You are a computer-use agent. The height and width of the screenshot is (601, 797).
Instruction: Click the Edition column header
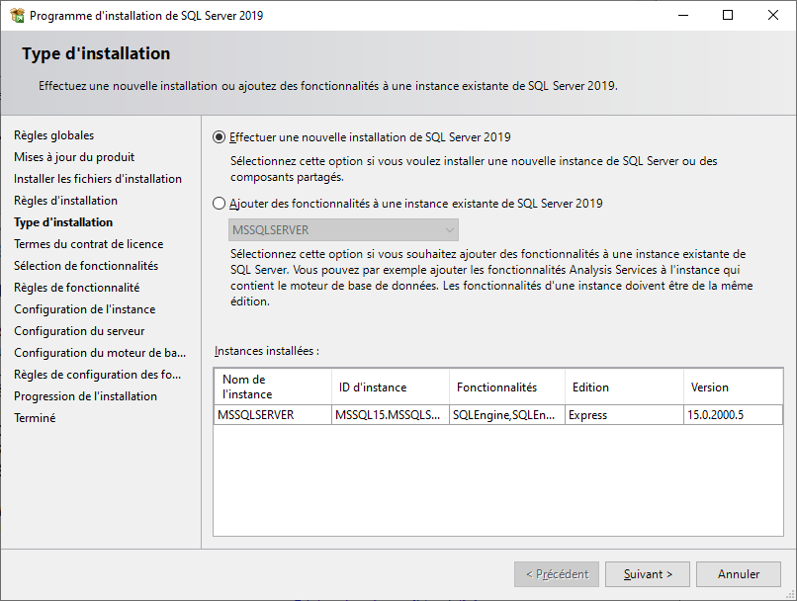(x=624, y=387)
